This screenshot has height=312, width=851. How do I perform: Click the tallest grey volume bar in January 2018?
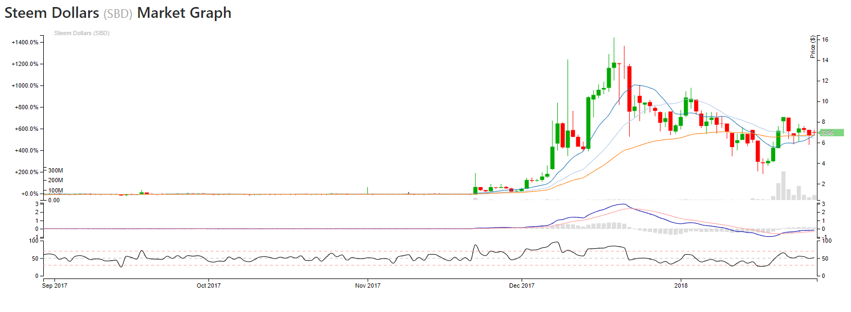point(783,185)
